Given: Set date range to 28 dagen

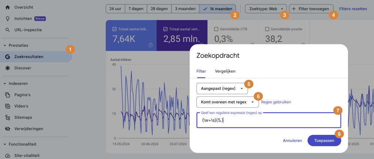Looking at the screenshot, I should click(x=159, y=9).
